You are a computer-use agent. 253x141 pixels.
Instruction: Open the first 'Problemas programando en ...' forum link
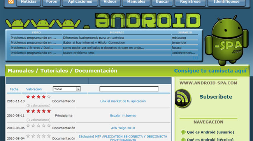pyautogui.click(x=33, y=38)
